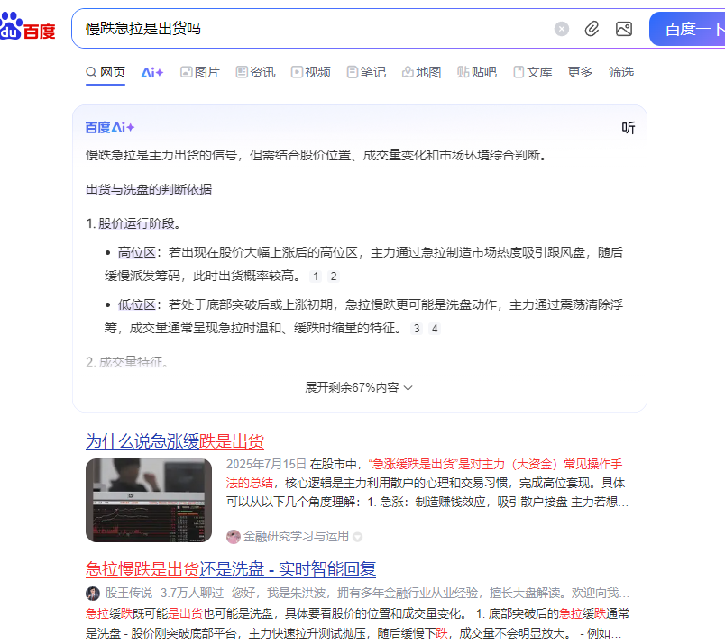Open the 筛选 filter option

621,72
